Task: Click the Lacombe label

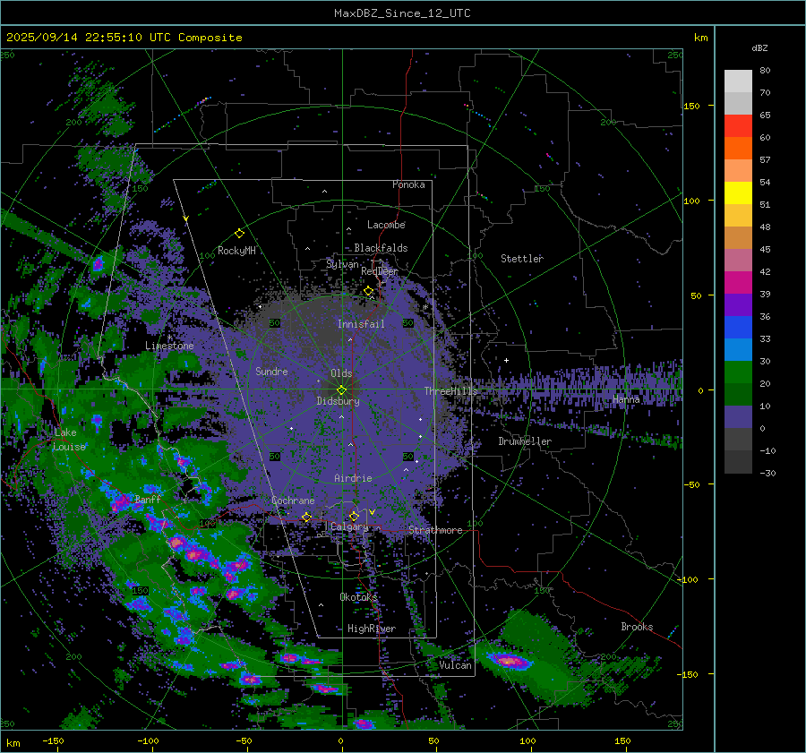Action: tap(386, 225)
